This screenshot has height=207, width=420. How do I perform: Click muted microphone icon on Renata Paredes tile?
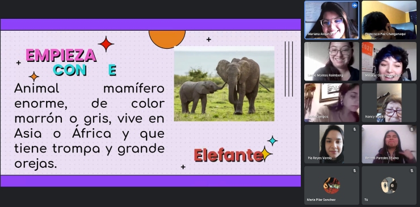click(411, 129)
